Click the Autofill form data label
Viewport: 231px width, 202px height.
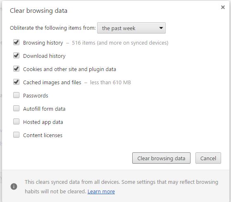44,109
